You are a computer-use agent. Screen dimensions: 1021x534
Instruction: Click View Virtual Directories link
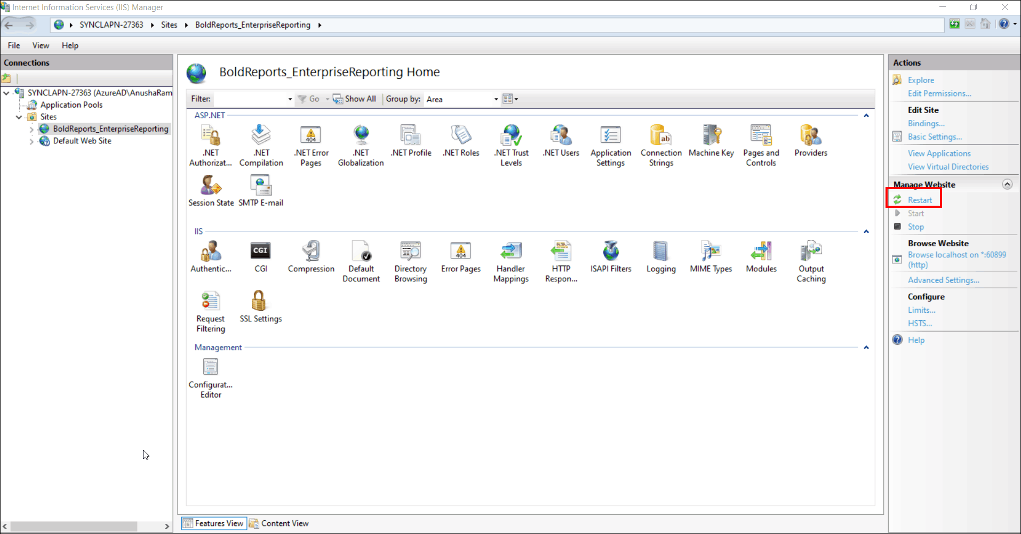click(948, 167)
